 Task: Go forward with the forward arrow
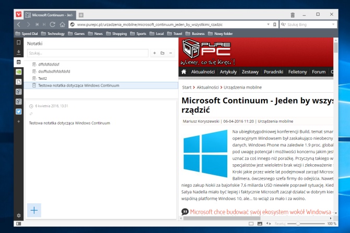28,24
